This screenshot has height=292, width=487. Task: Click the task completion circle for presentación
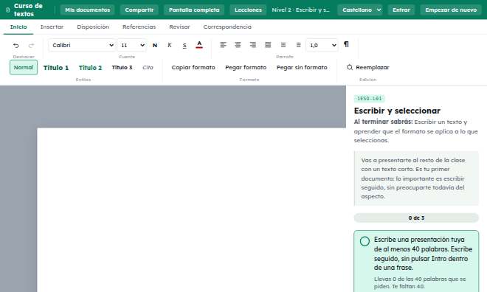tap(365, 241)
